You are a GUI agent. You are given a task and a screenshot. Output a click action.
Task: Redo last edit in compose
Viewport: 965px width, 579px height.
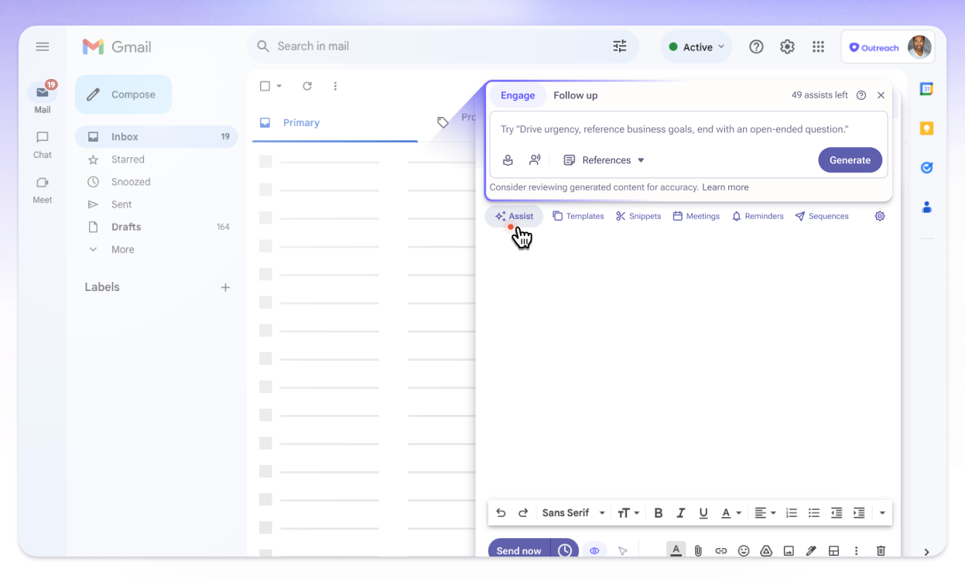pos(523,512)
